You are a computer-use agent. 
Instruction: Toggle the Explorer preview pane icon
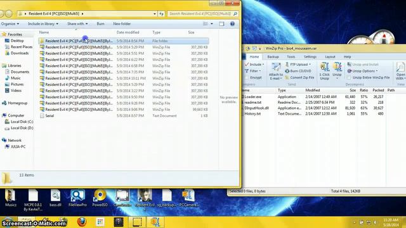point(221,24)
